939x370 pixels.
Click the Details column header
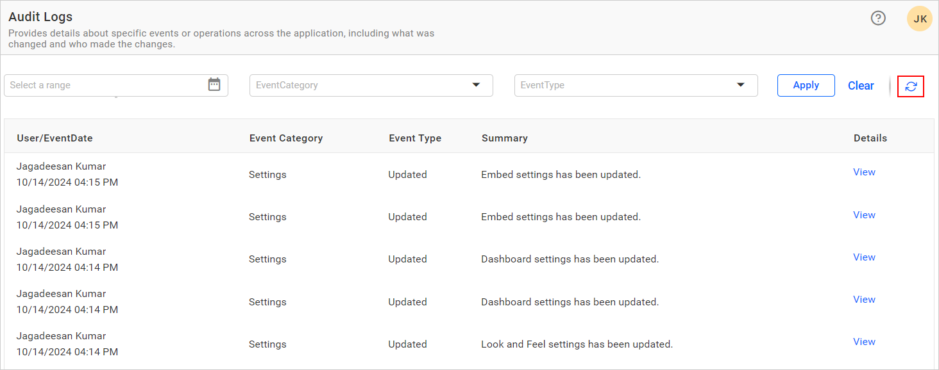tap(870, 138)
